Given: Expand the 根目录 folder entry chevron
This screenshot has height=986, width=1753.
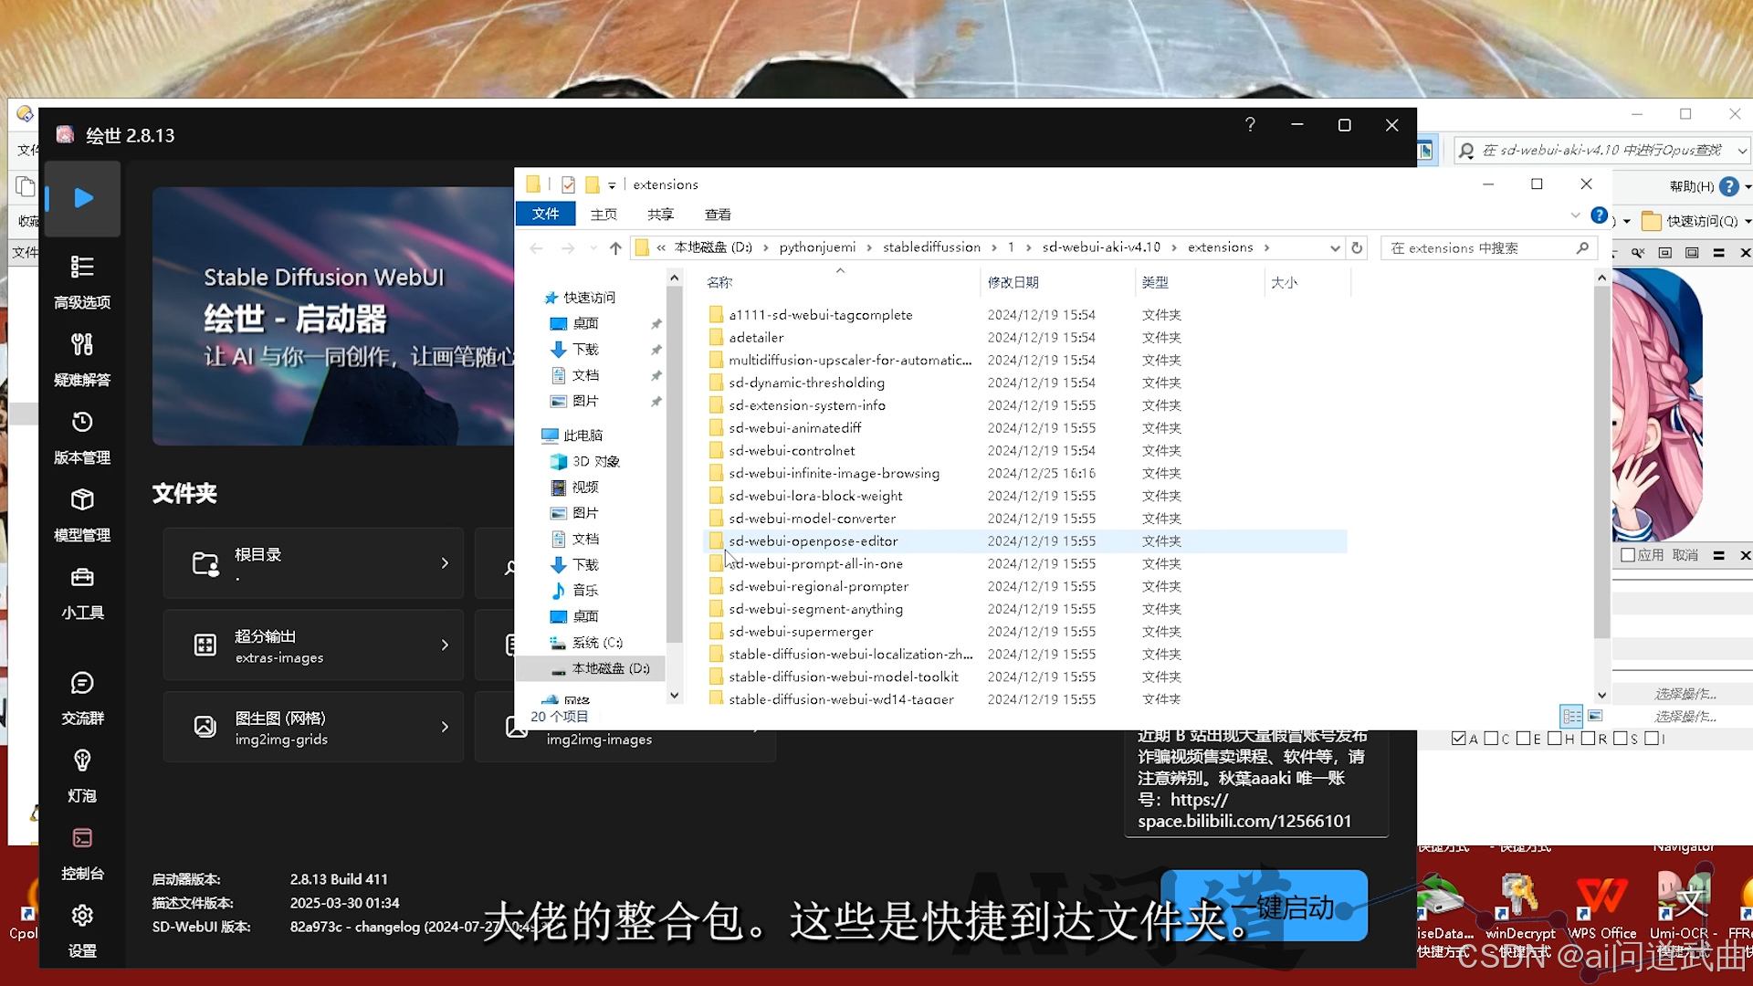Looking at the screenshot, I should tap(445, 563).
